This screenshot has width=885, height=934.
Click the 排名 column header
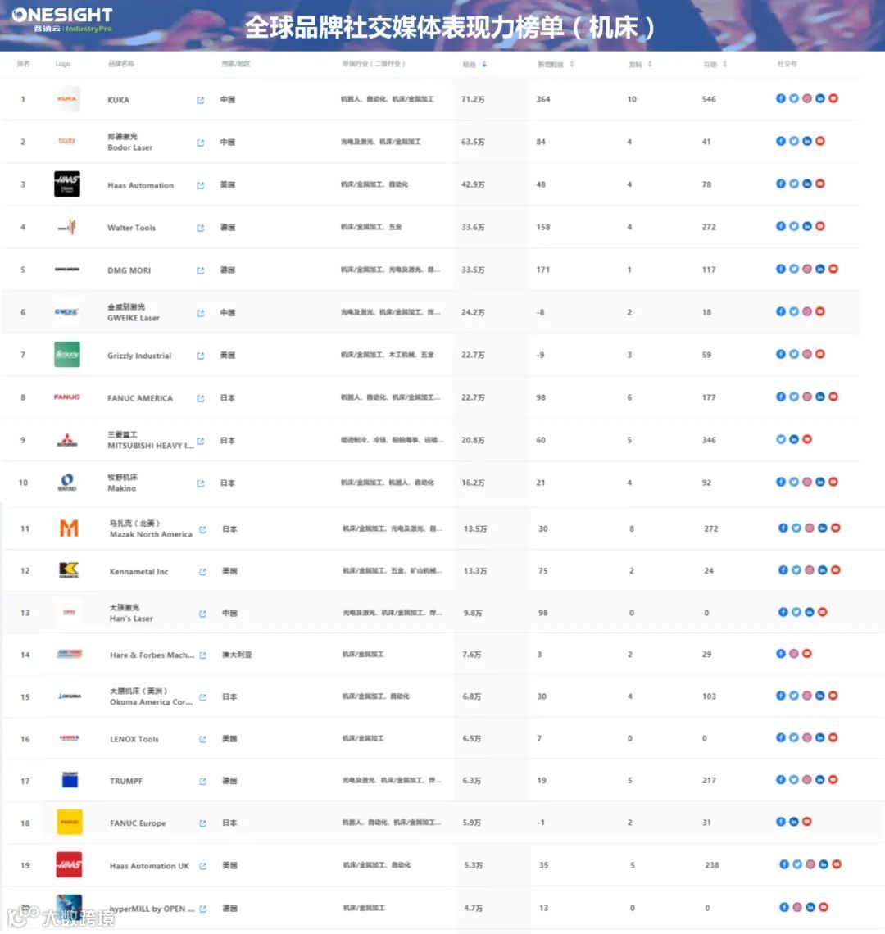pyautogui.click(x=23, y=64)
